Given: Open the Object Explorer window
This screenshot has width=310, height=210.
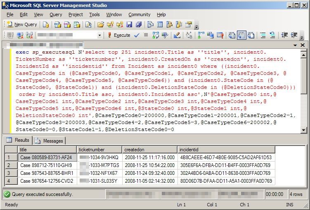Looking at the screenshot, I should pyautogui.click(x=169, y=24).
